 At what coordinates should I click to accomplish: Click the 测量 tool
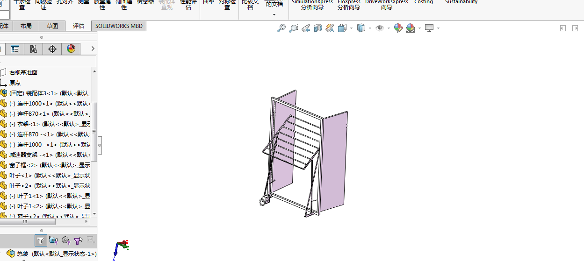pos(84,2)
